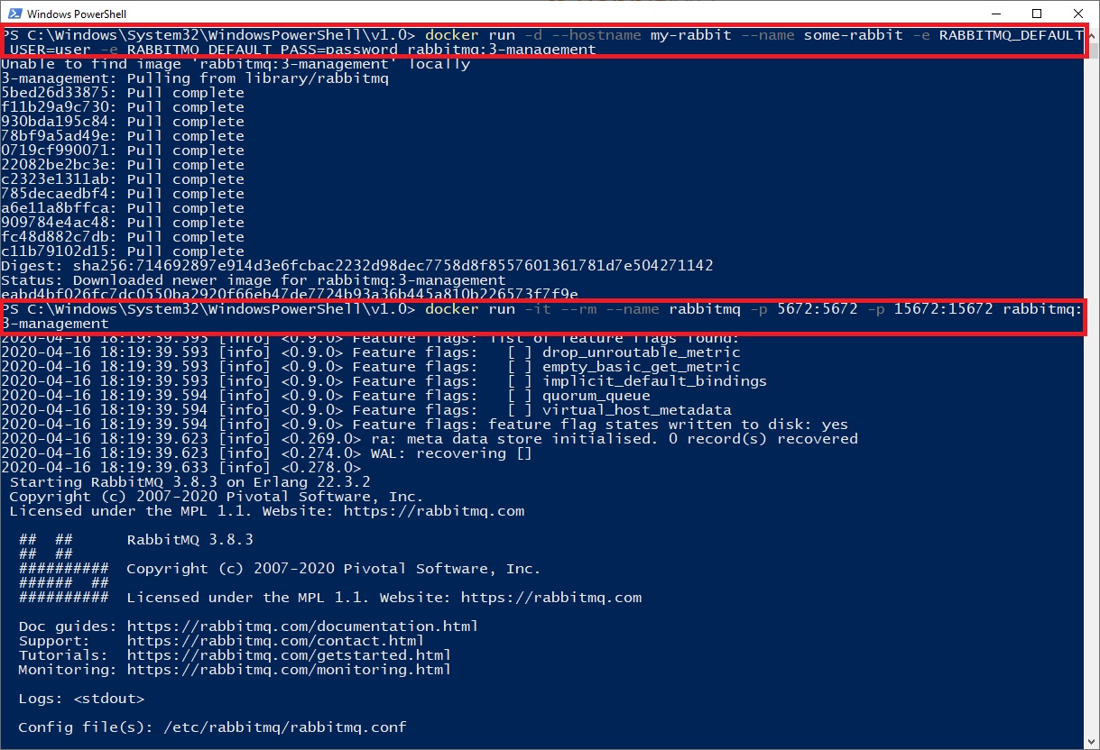Click the scrollbar up arrow
This screenshot has width=1100, height=750.
[1090, 35]
